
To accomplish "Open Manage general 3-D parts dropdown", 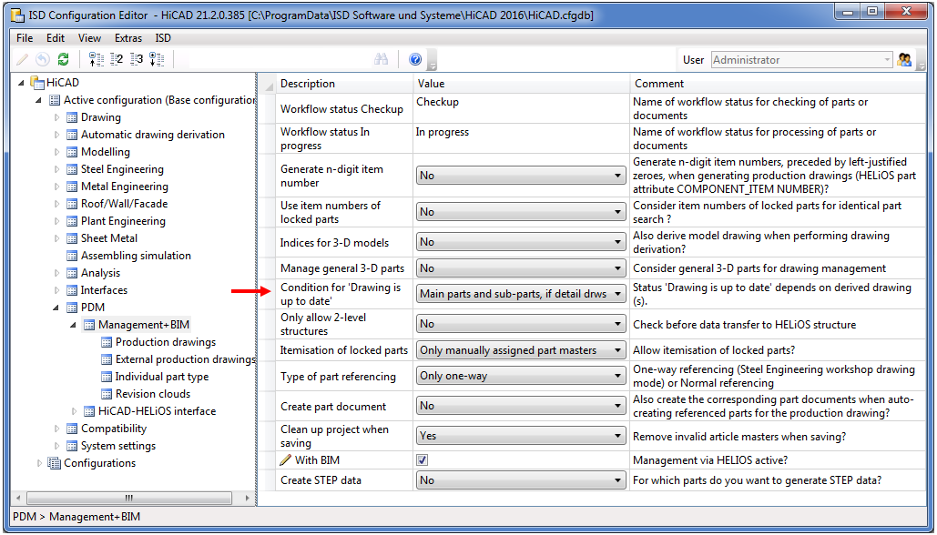I will point(521,268).
